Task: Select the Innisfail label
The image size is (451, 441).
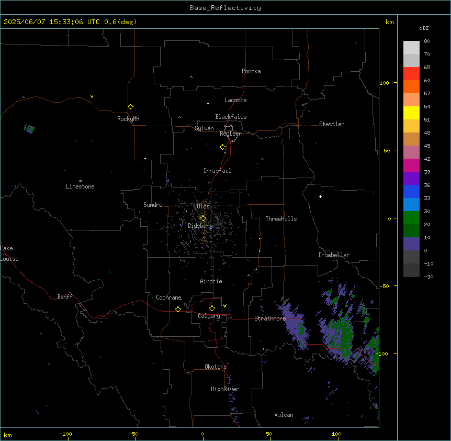Action: pos(217,171)
